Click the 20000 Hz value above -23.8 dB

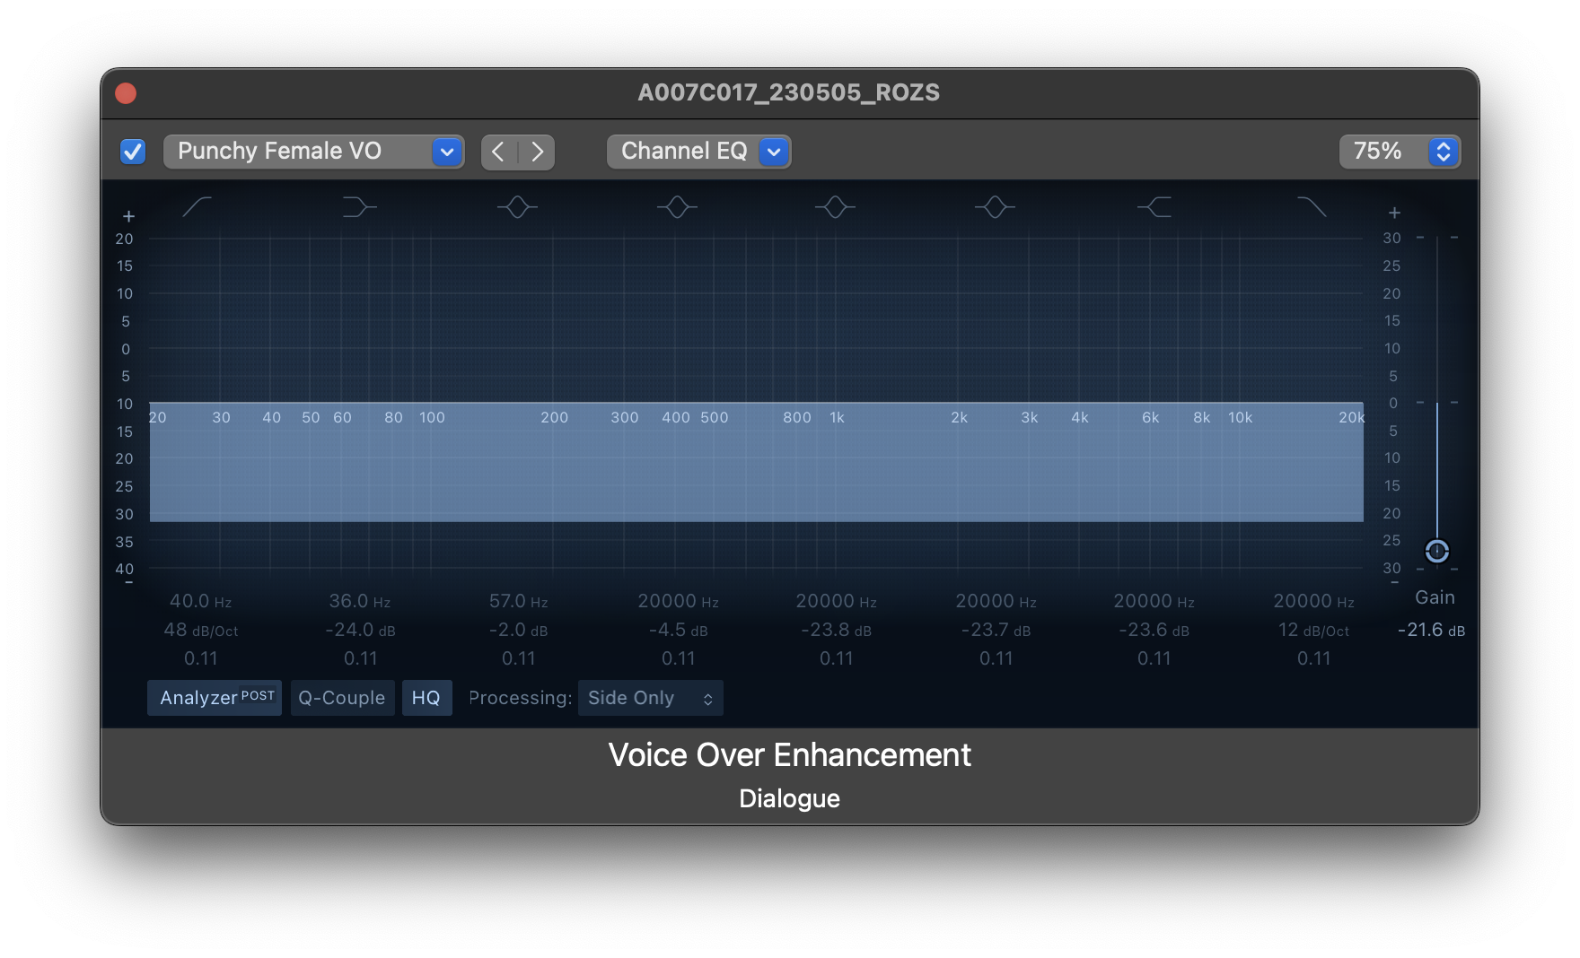[837, 601]
